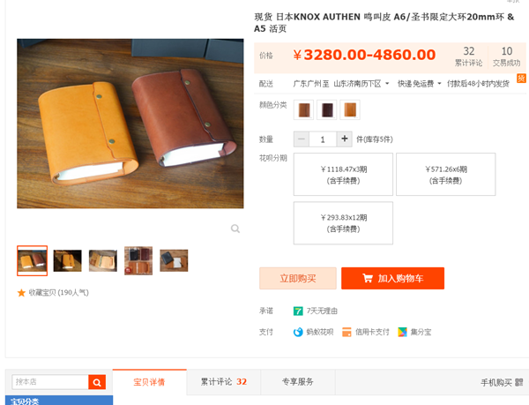Increase the quantity with the plus button

345,139
